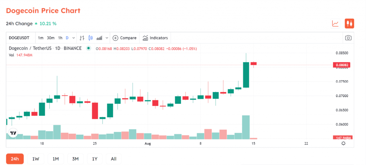Expand the chart style dropdown arrow
The width and height of the screenshot is (366, 165).
click(x=107, y=38)
